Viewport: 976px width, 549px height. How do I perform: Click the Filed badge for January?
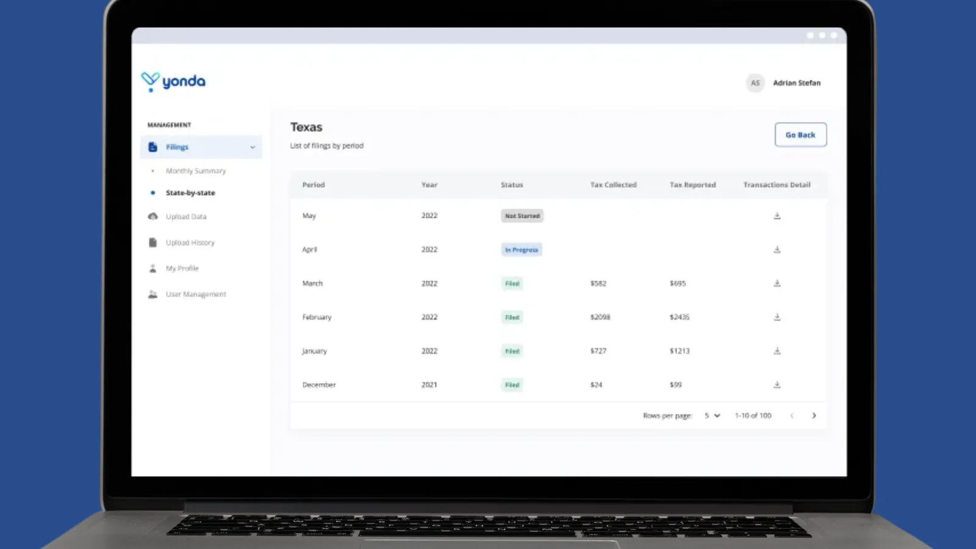coord(512,351)
